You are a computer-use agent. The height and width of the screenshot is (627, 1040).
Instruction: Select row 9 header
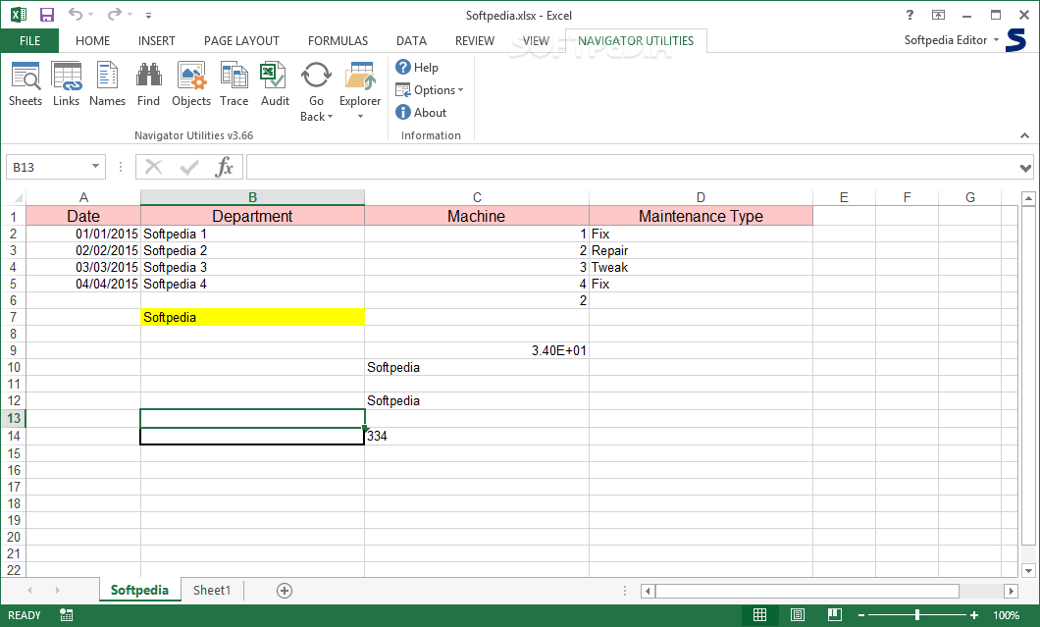(x=14, y=350)
